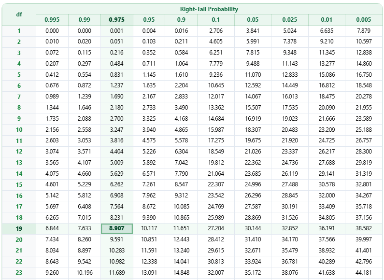The image size is (384, 280).
Task: Click the 27.204 cell in row 19
Action: 216,228
